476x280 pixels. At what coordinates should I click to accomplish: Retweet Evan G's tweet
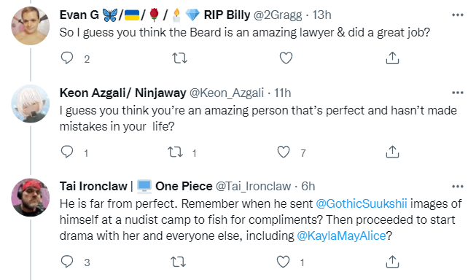[179, 58]
